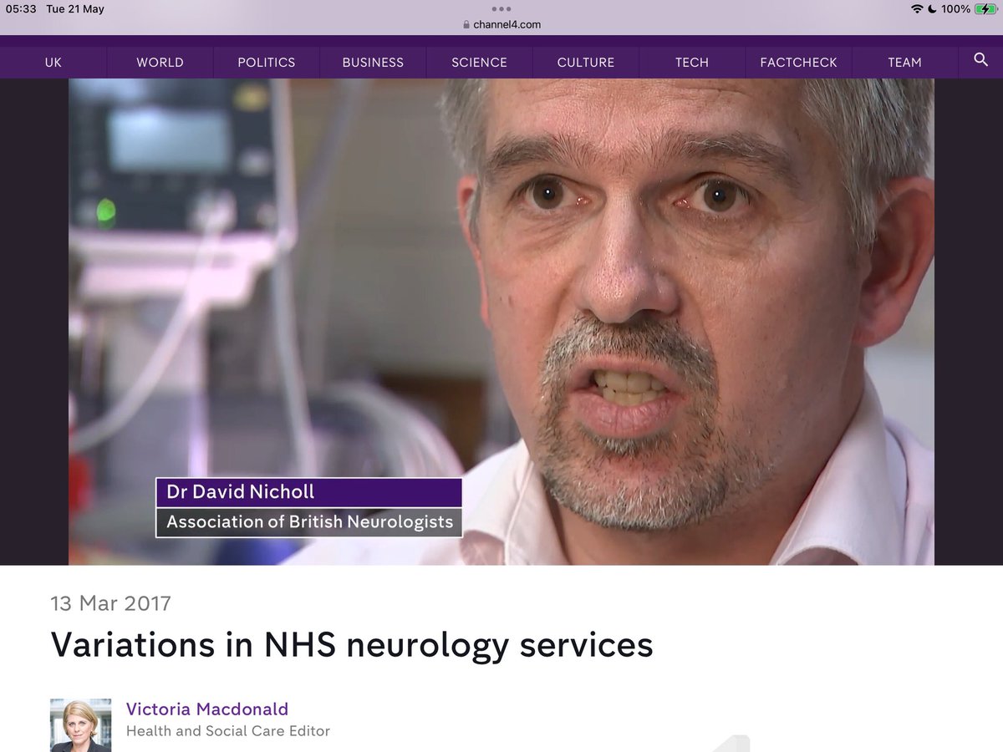Open the Culture section

click(x=586, y=63)
